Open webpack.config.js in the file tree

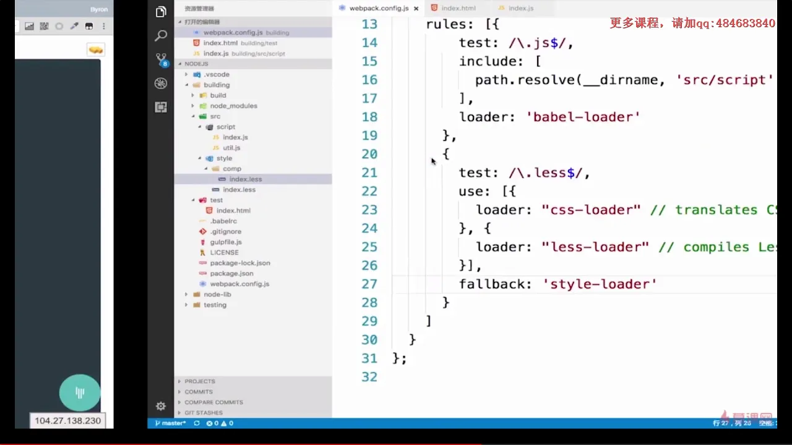[x=253, y=284]
